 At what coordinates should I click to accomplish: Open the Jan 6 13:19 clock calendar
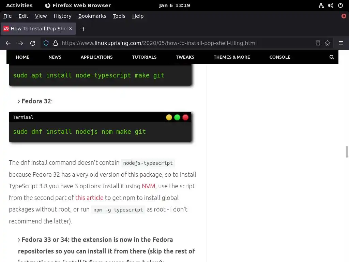(174, 5)
